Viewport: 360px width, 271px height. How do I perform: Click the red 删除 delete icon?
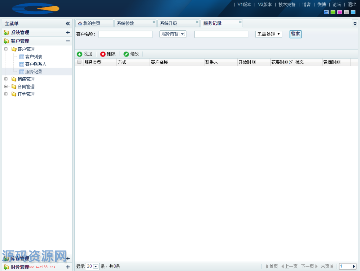pyautogui.click(x=103, y=54)
